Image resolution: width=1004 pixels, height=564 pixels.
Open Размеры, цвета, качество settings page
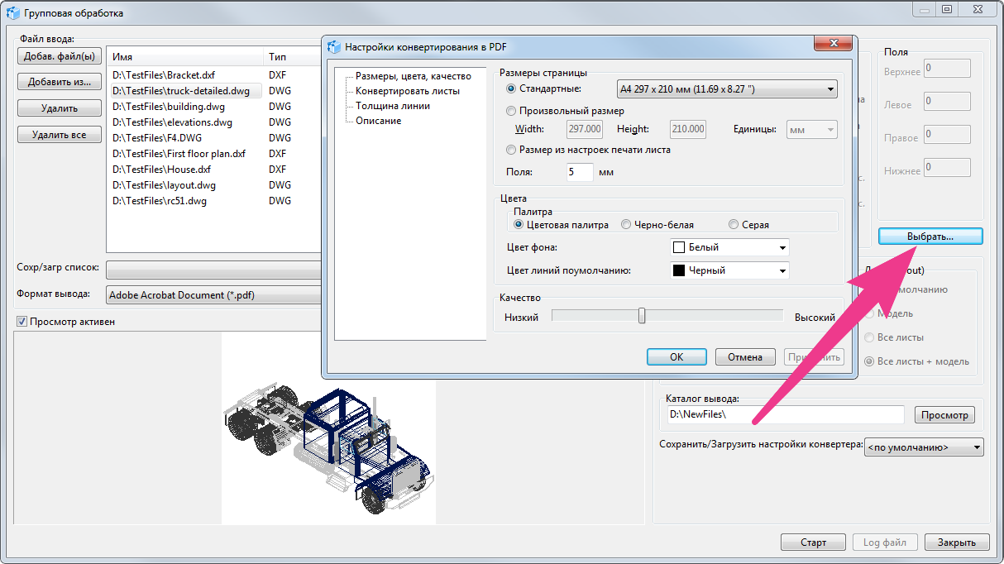point(413,76)
